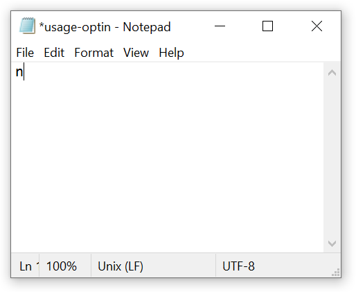Click the 100% zoom level in the status bar

pos(62,266)
